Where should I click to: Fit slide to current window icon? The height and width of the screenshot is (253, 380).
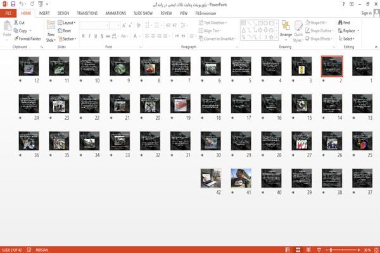376,250
